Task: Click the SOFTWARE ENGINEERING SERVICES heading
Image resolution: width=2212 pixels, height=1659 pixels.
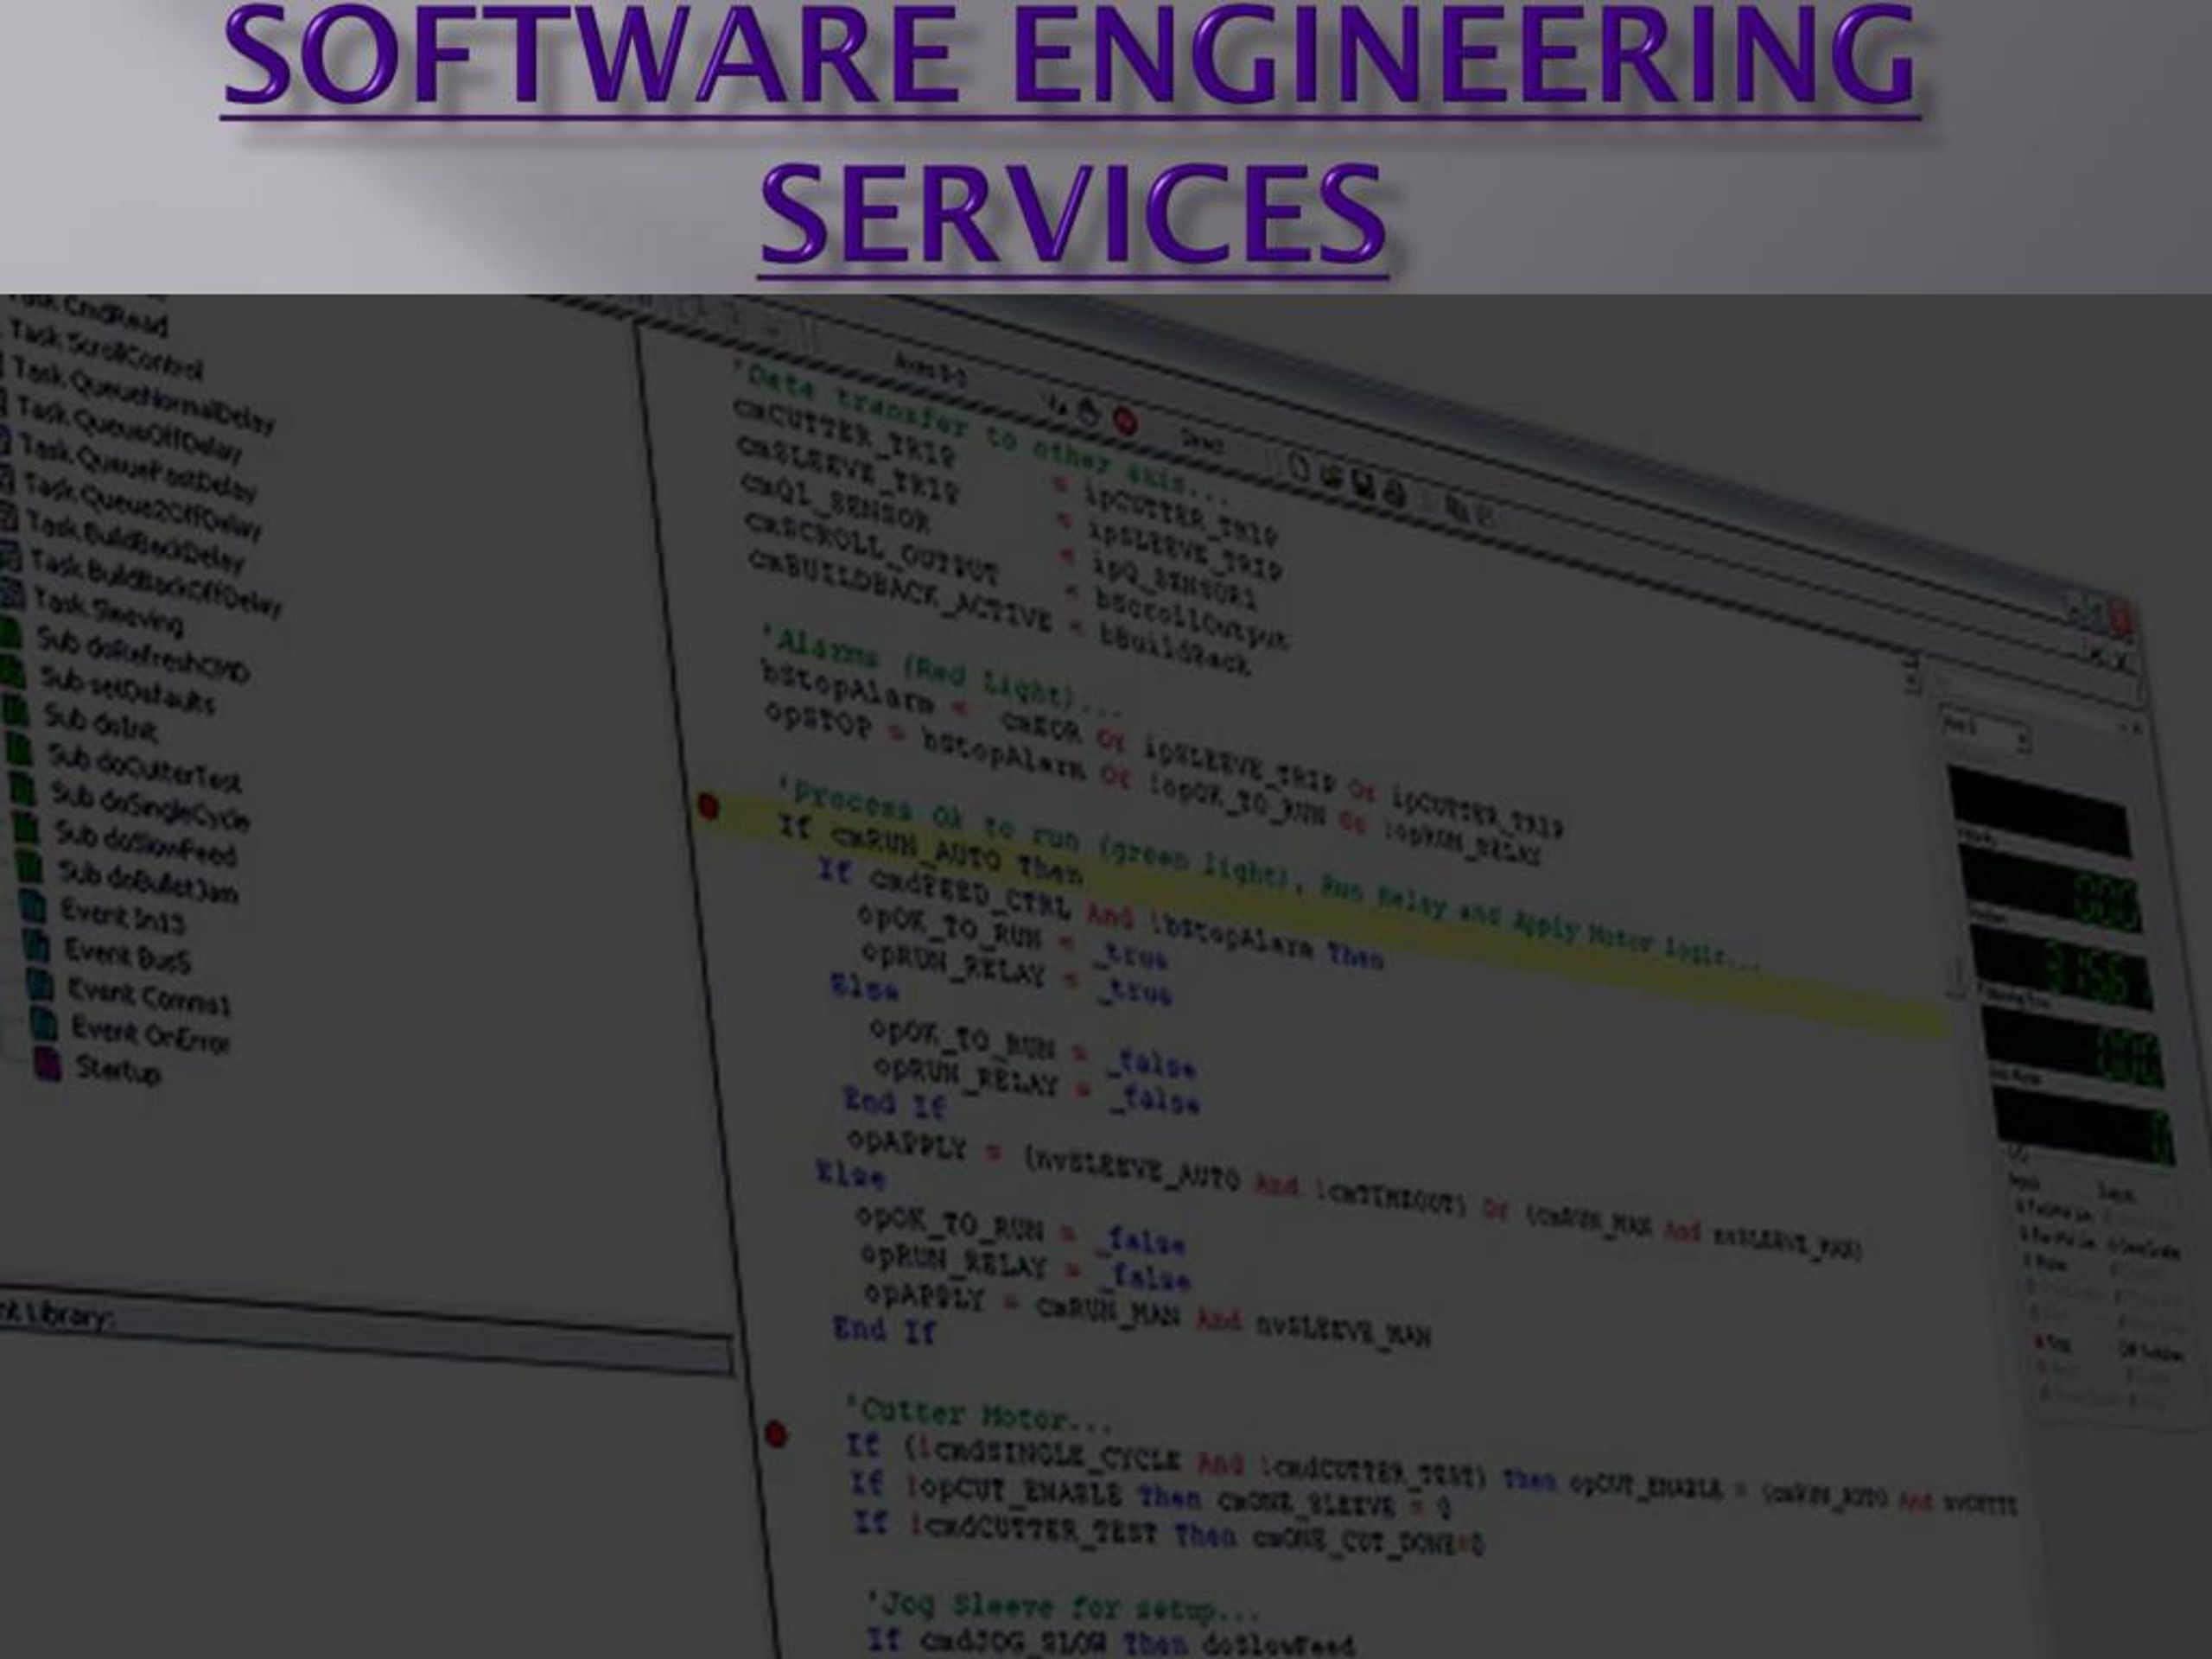Action: coord(1071,140)
